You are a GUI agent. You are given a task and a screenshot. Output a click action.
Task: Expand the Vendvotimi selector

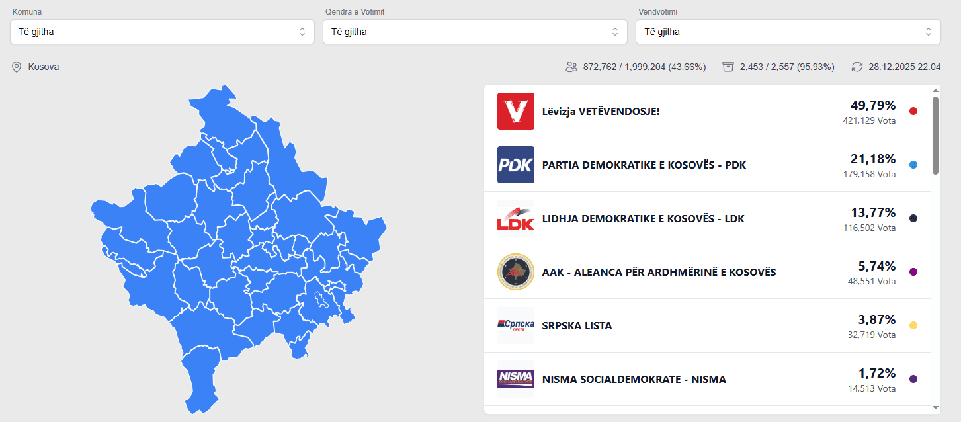point(788,31)
